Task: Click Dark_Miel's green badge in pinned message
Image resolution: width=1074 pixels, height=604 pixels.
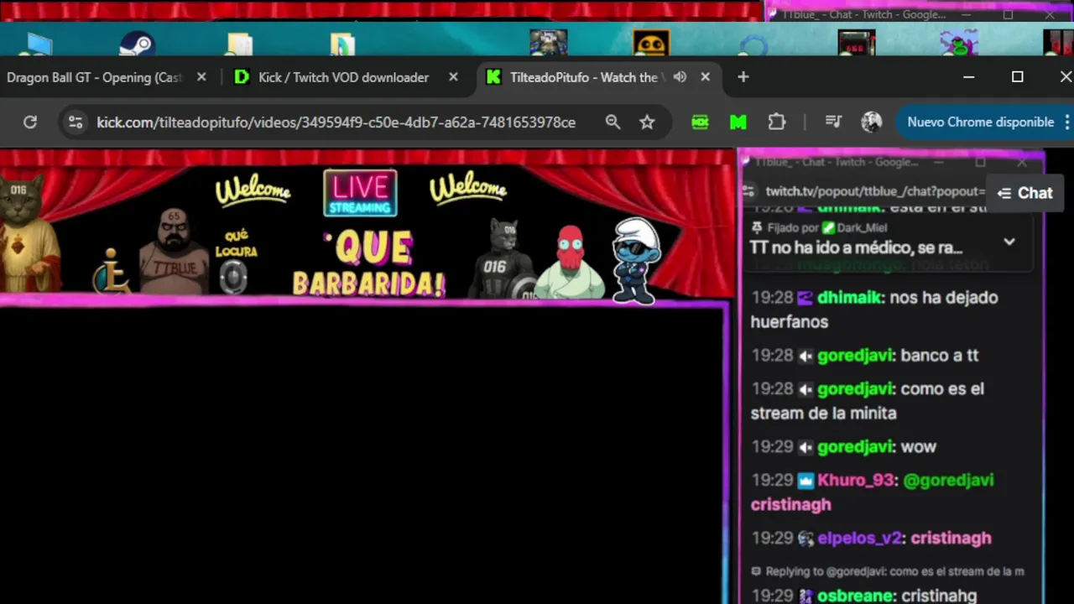Action: pos(828,228)
